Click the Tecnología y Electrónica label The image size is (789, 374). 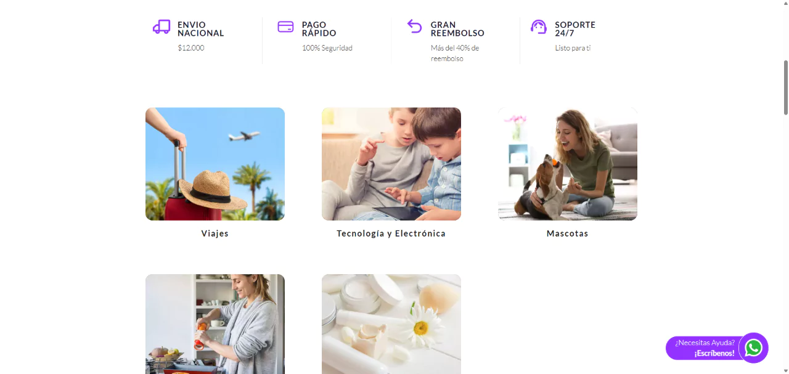391,234
